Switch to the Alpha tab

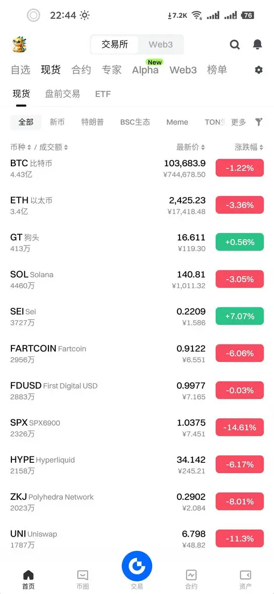coord(145,70)
